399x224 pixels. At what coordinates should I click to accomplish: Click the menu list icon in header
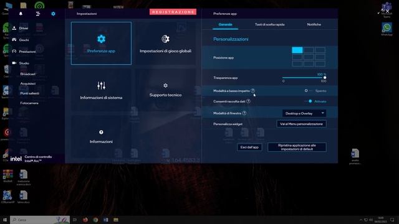tap(37, 14)
